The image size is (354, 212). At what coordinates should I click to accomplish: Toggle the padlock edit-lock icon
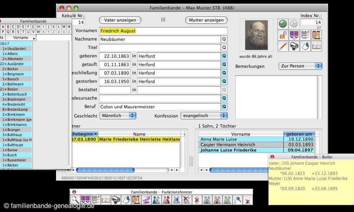pos(283,35)
